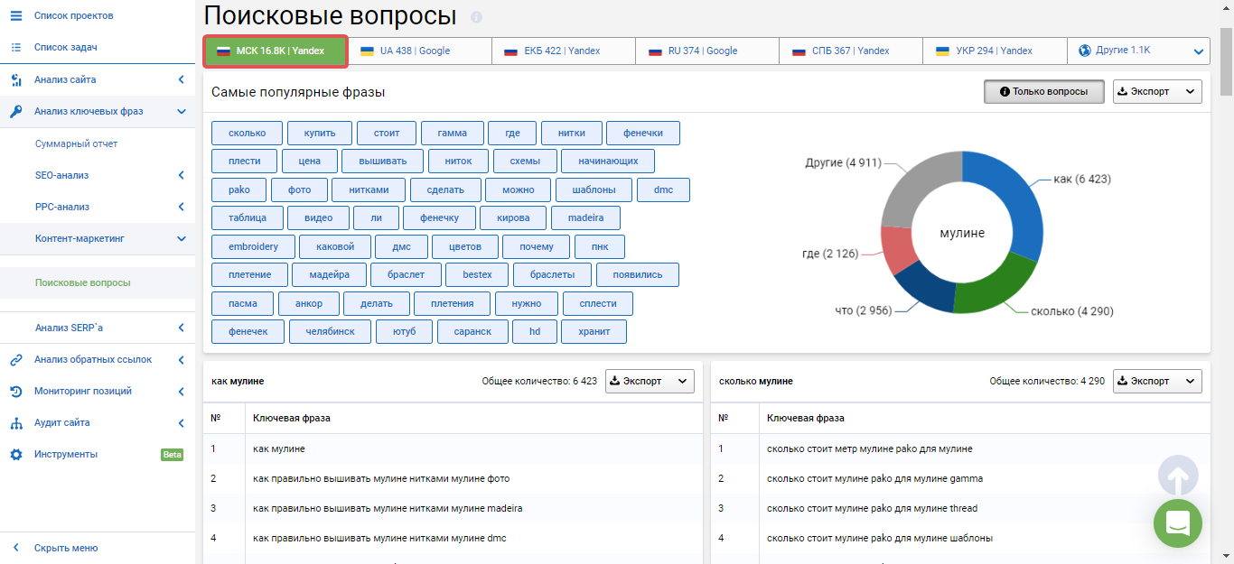Collapse the Контент-маркетинг submenu chevron

[x=181, y=238]
